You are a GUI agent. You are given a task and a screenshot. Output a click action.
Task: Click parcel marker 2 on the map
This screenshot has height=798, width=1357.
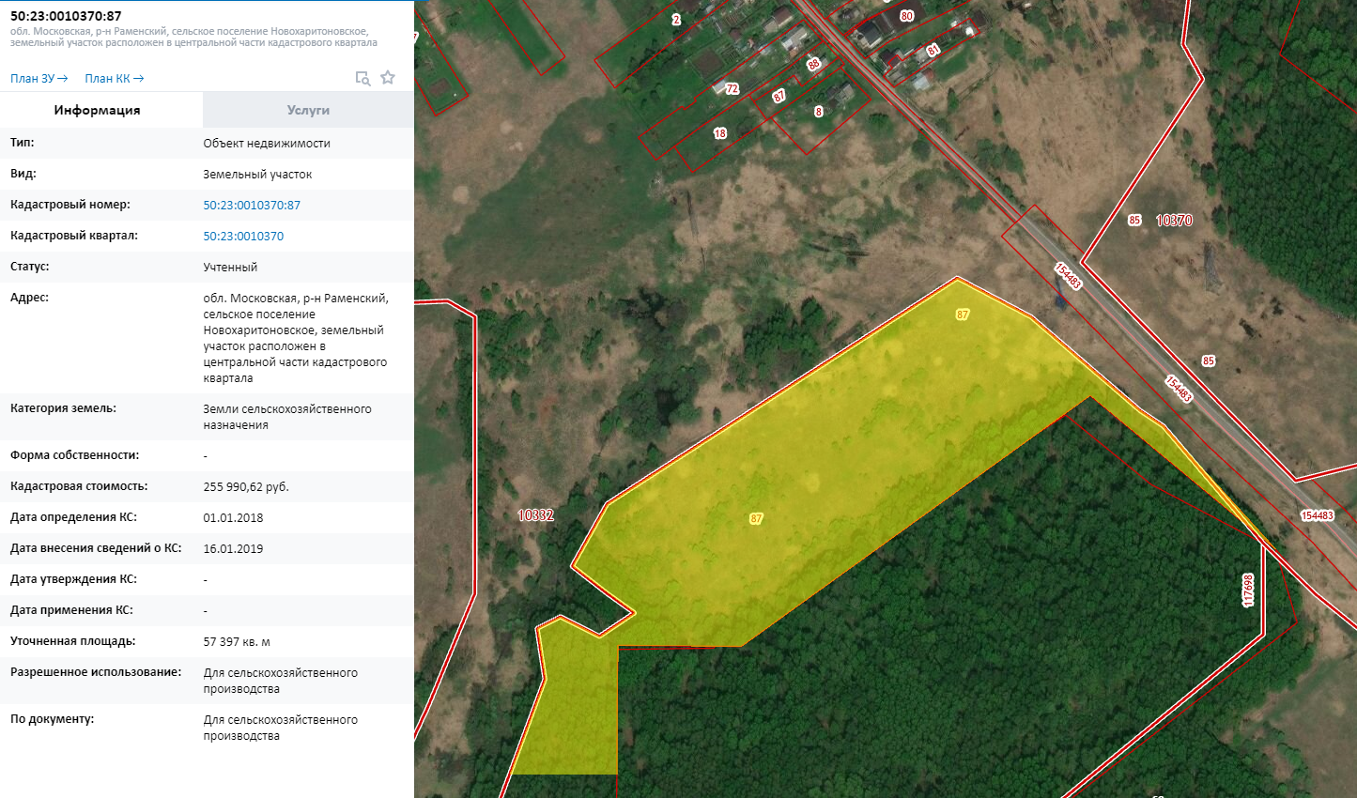point(675,19)
